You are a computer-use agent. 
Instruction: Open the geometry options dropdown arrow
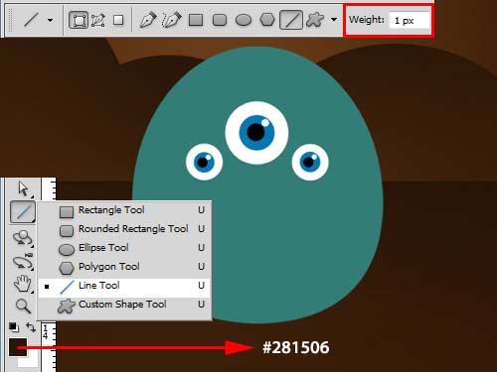(x=334, y=20)
